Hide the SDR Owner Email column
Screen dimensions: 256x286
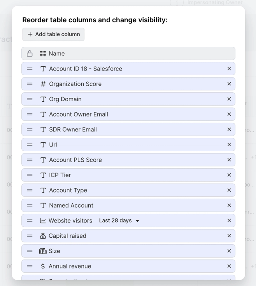point(229,129)
